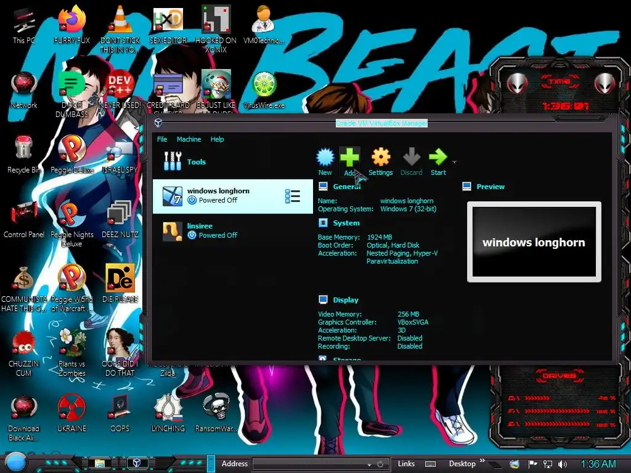Click the taskbar clock showing 1:36 AM
This screenshot has width=631, height=473.
pyautogui.click(x=598, y=464)
